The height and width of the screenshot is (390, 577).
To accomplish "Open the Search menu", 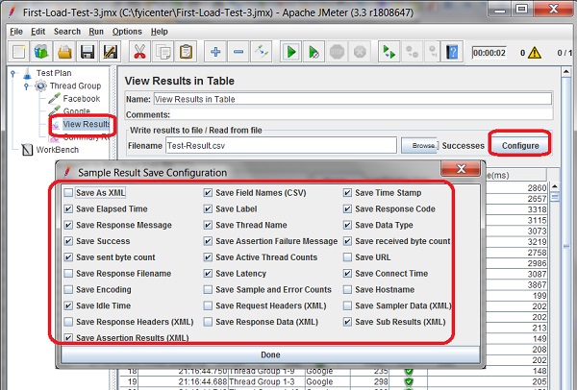I will point(67,32).
